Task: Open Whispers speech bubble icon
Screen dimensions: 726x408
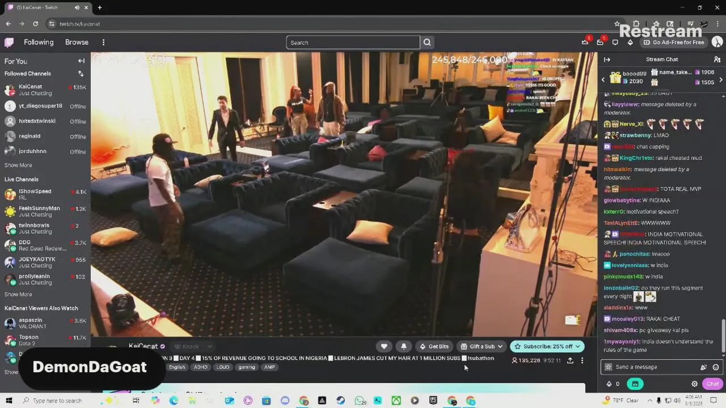Action: 615,42
